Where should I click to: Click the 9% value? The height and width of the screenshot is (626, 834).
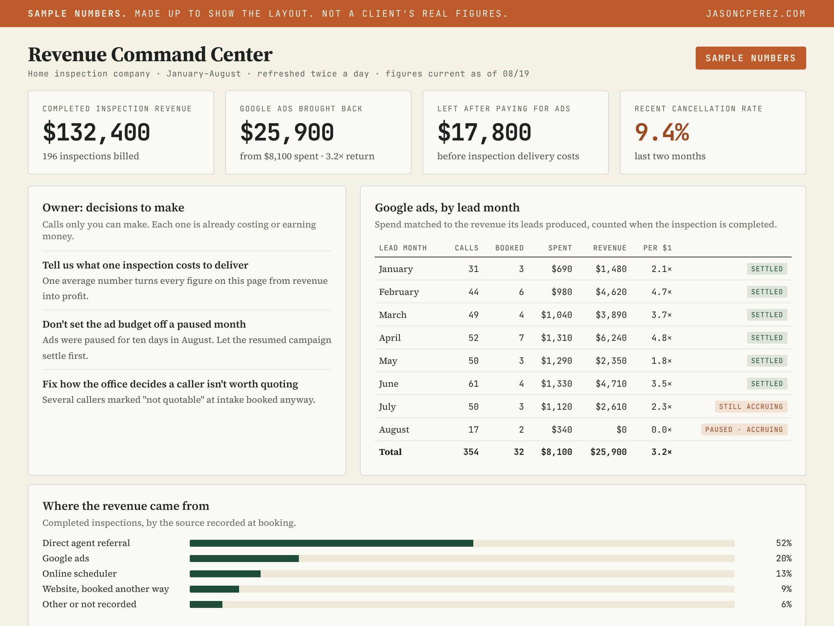pos(786,589)
